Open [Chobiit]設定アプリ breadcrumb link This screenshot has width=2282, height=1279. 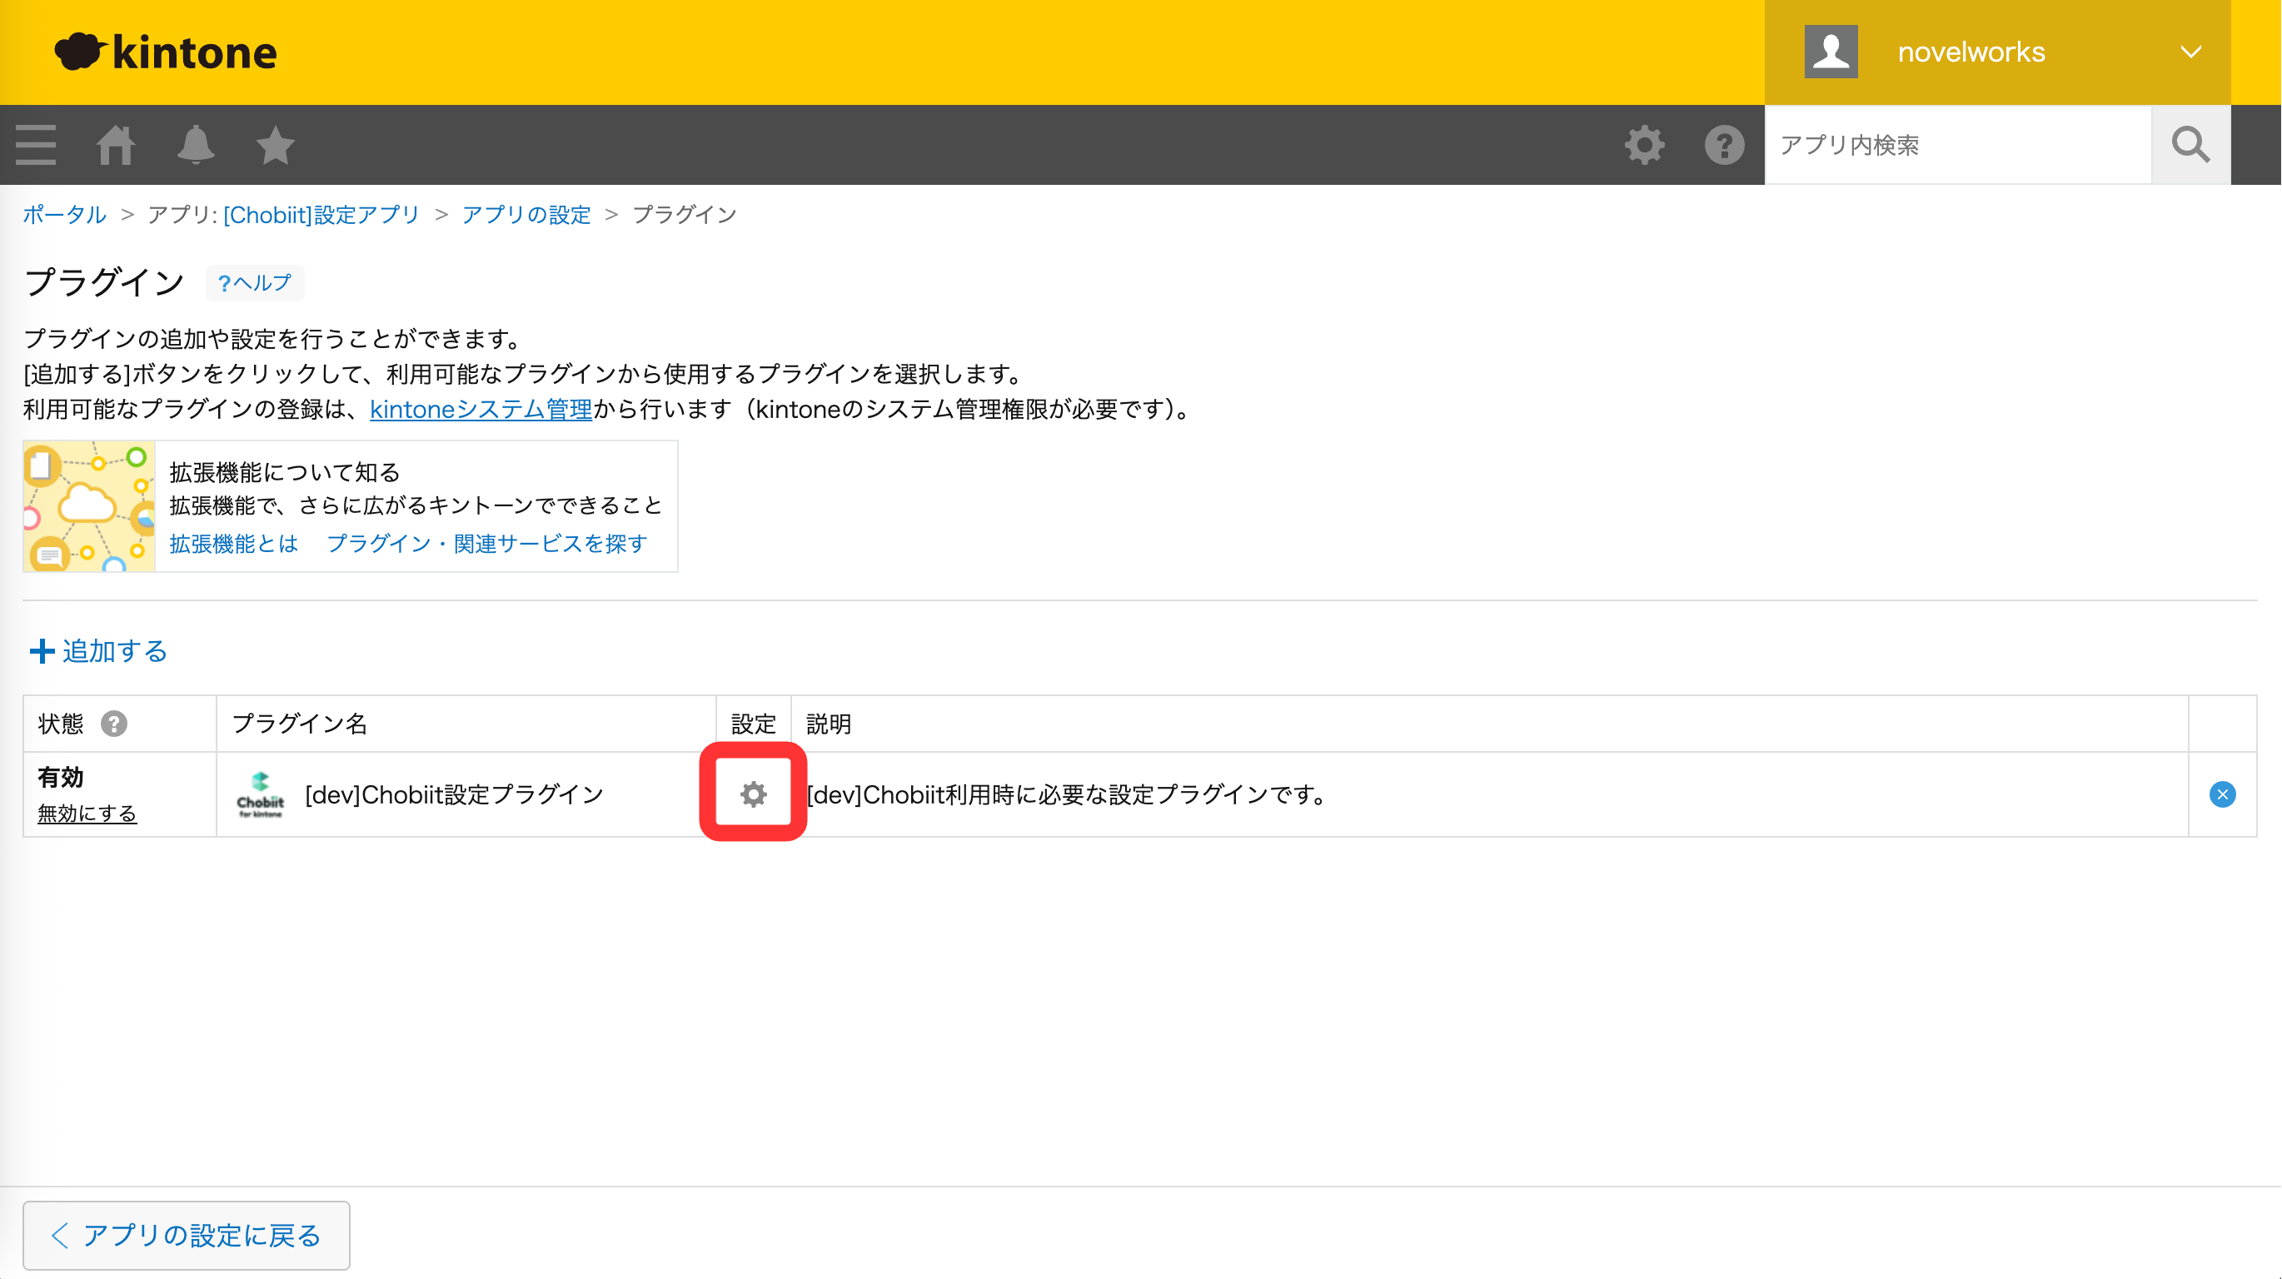(x=321, y=215)
